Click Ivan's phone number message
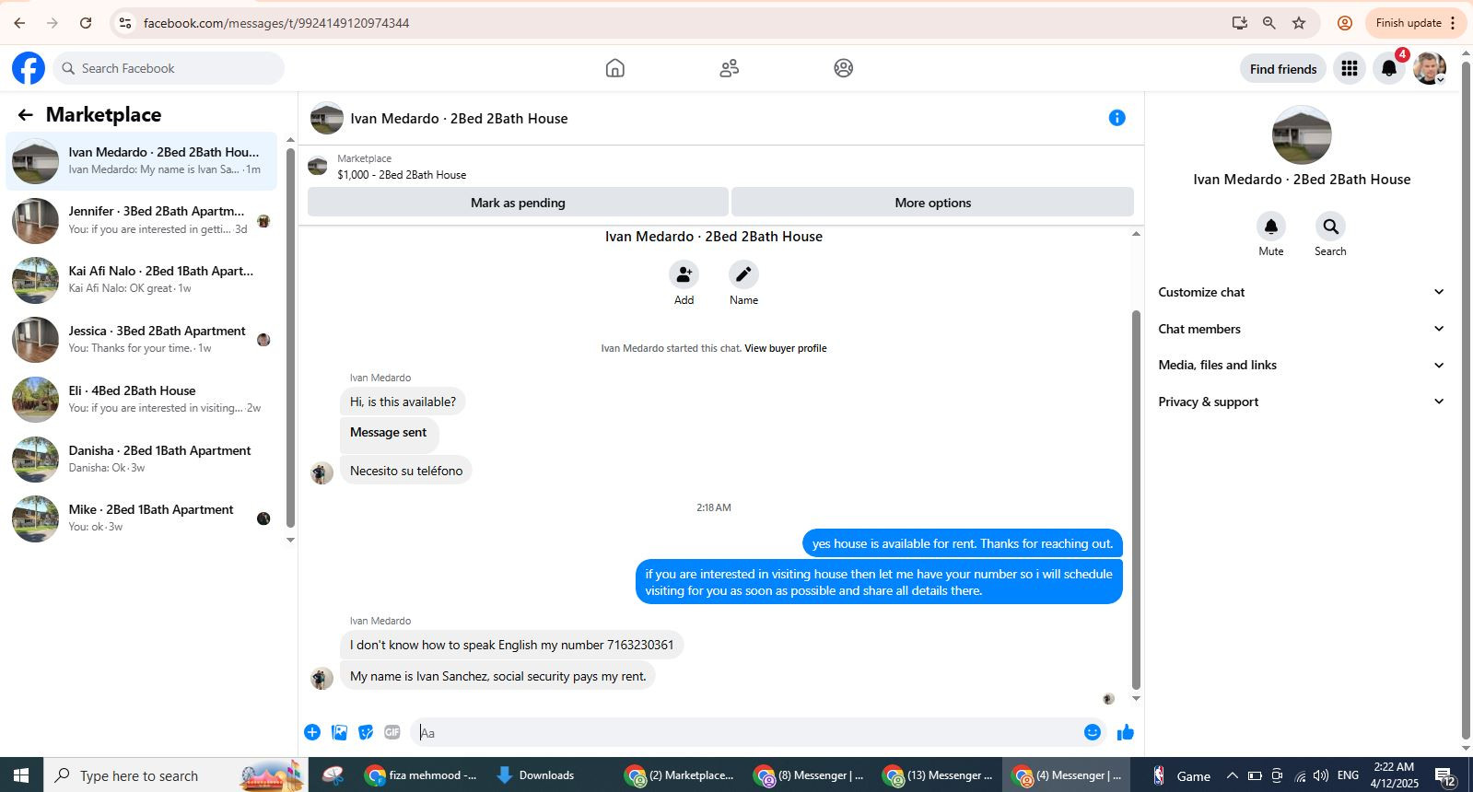This screenshot has width=1473, height=792. pyautogui.click(x=512, y=645)
